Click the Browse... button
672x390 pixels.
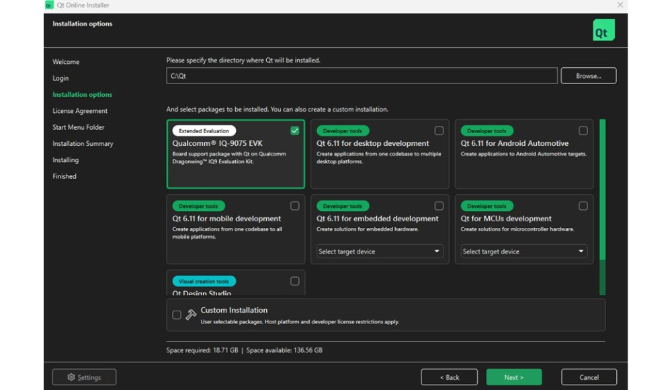coord(589,76)
